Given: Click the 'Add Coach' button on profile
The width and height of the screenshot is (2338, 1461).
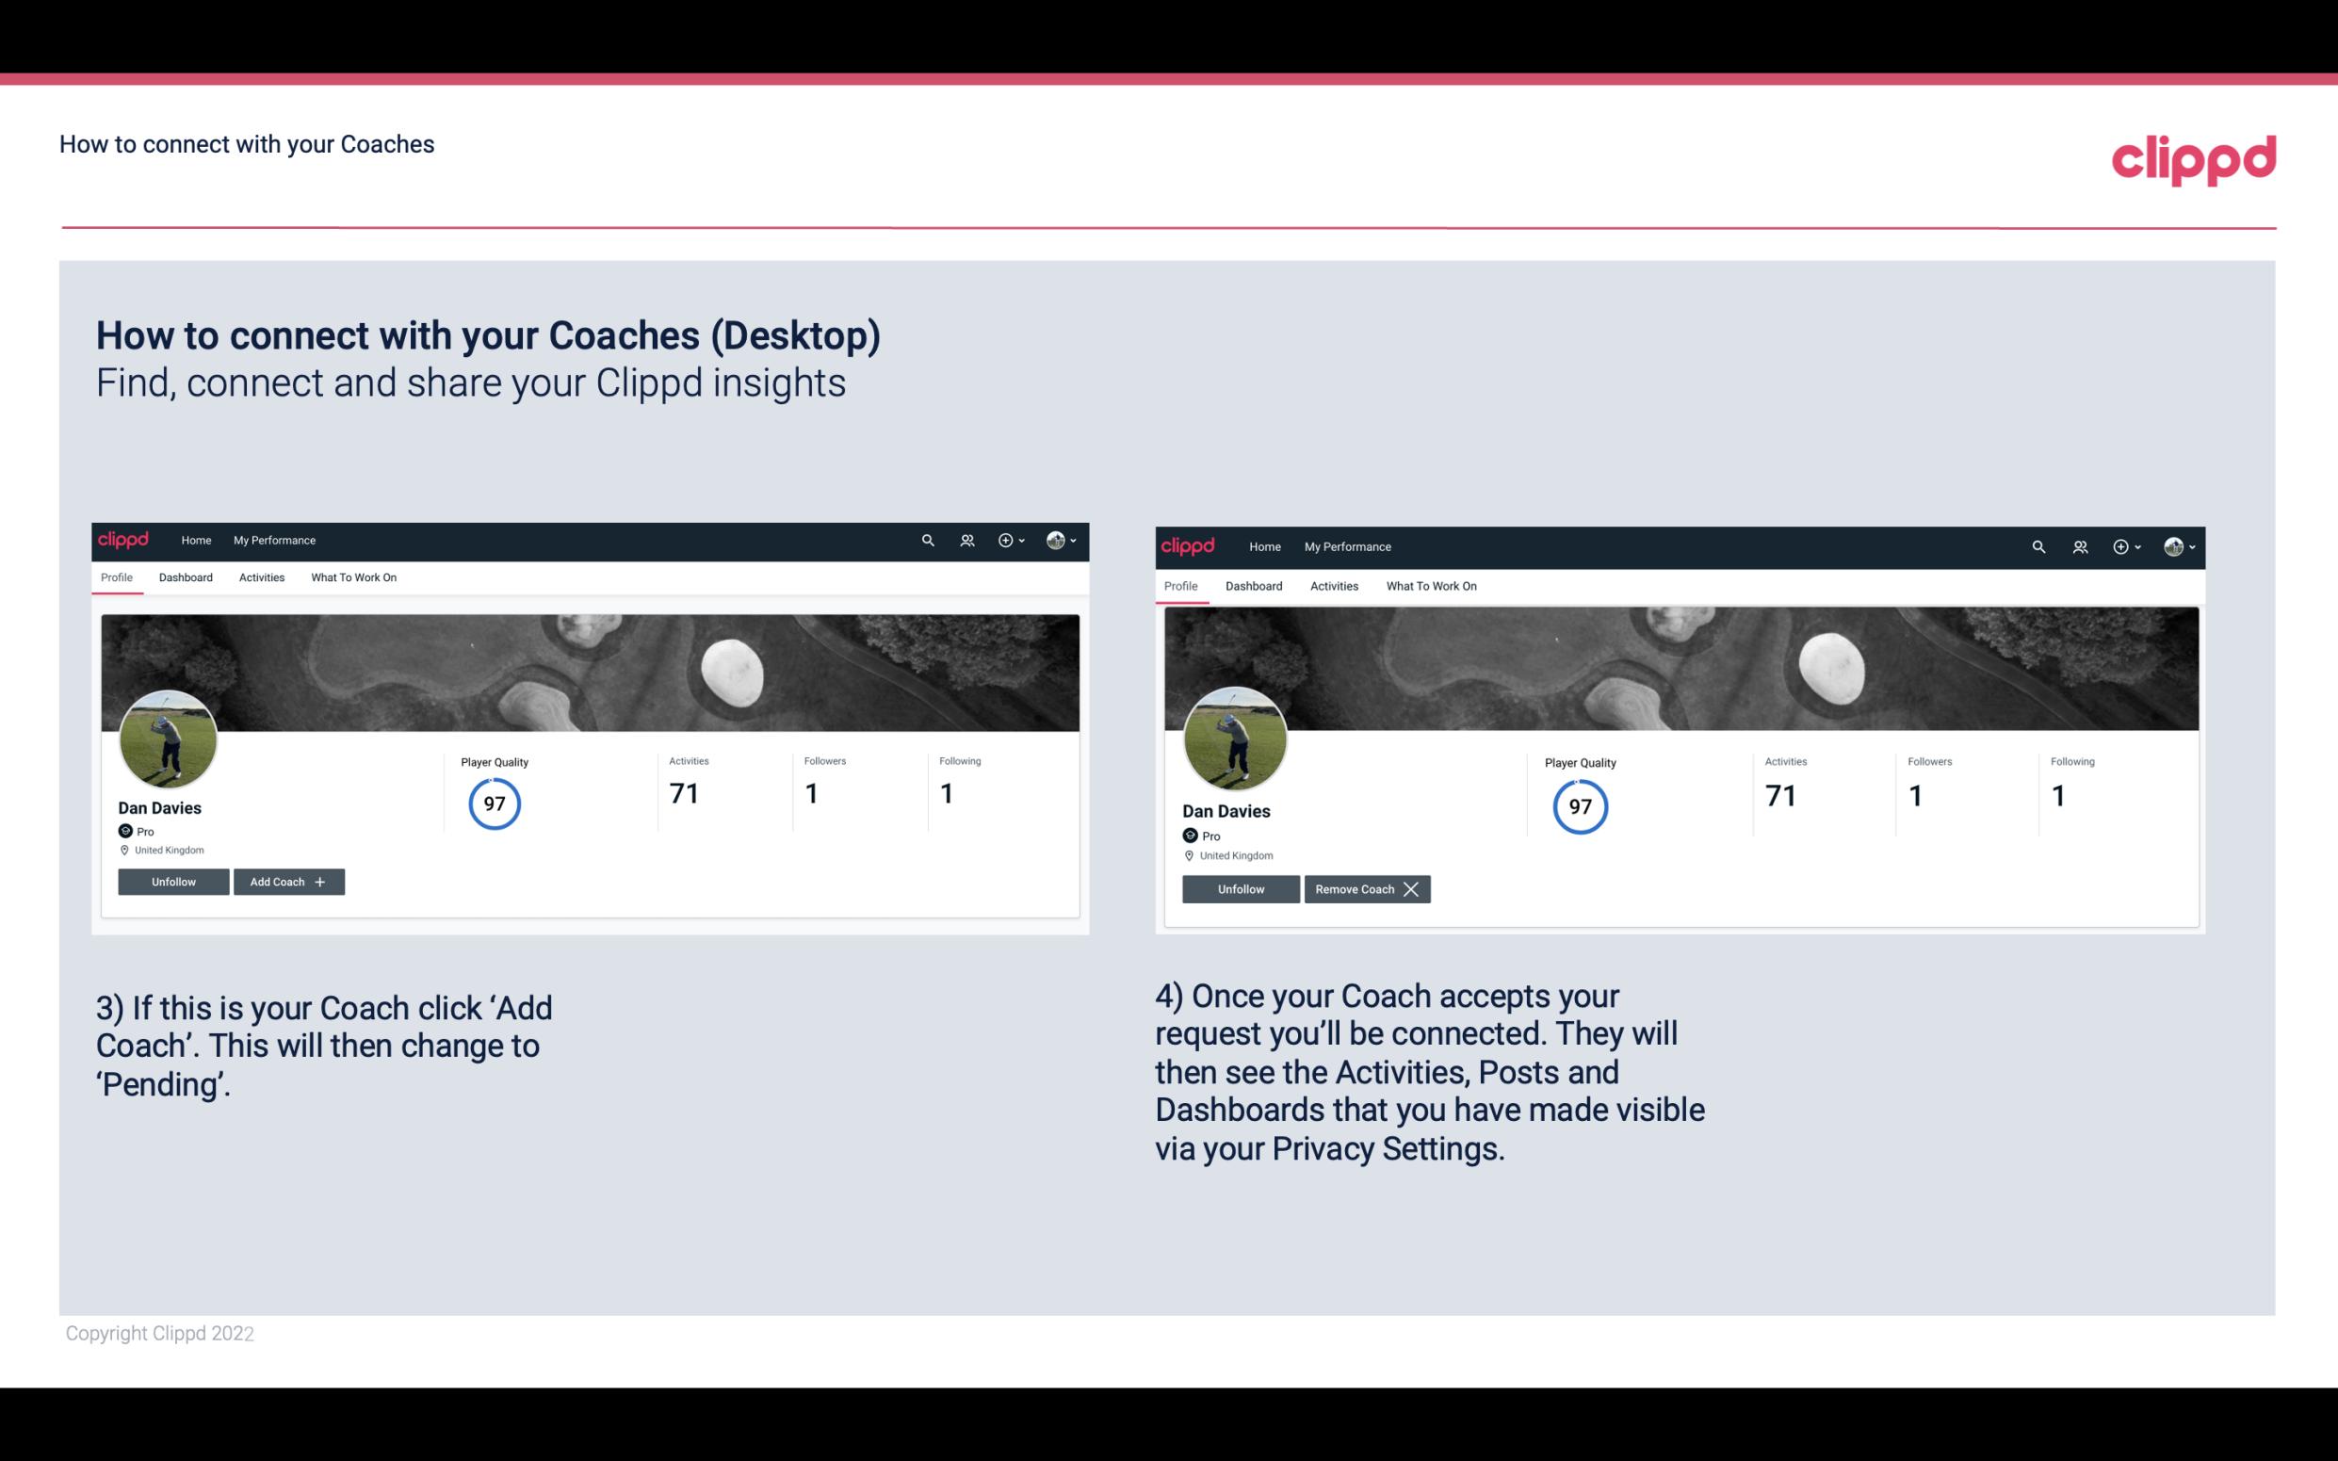Looking at the screenshot, I should coord(286,882).
